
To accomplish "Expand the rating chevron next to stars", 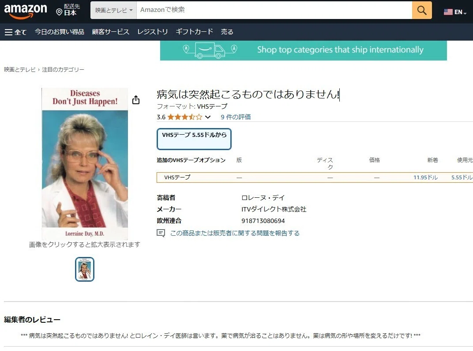I will (208, 117).
